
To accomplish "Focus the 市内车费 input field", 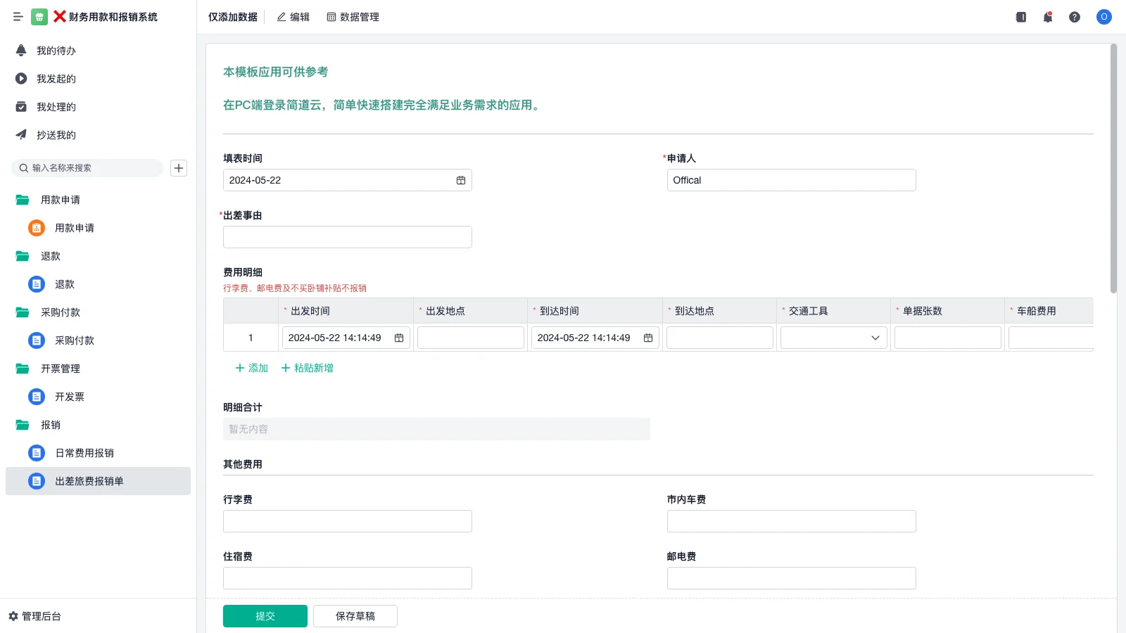I will pos(792,521).
